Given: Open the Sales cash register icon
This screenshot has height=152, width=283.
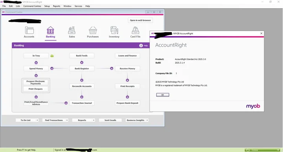Looking at the screenshot, I should [x=72, y=30].
